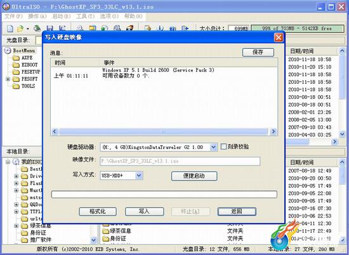Open the 操作(A) menu
The height and width of the screenshot is (255, 349).
click(x=37, y=16)
